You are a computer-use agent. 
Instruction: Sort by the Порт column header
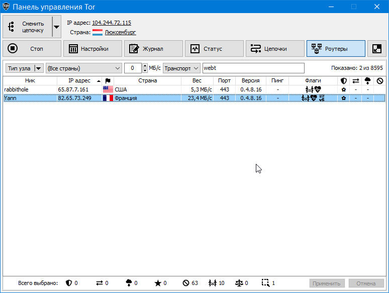pyautogui.click(x=224, y=80)
